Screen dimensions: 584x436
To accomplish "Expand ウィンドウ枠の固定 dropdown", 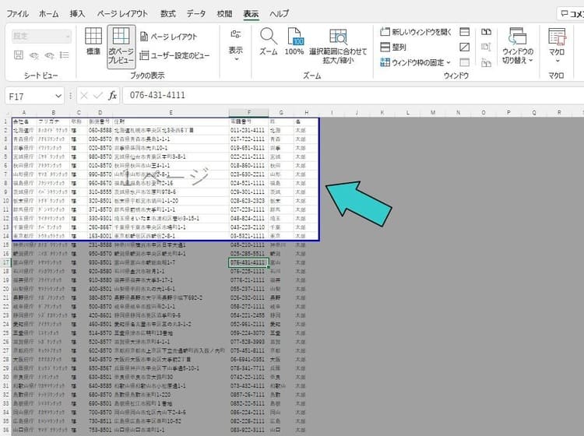I will tap(415, 62).
